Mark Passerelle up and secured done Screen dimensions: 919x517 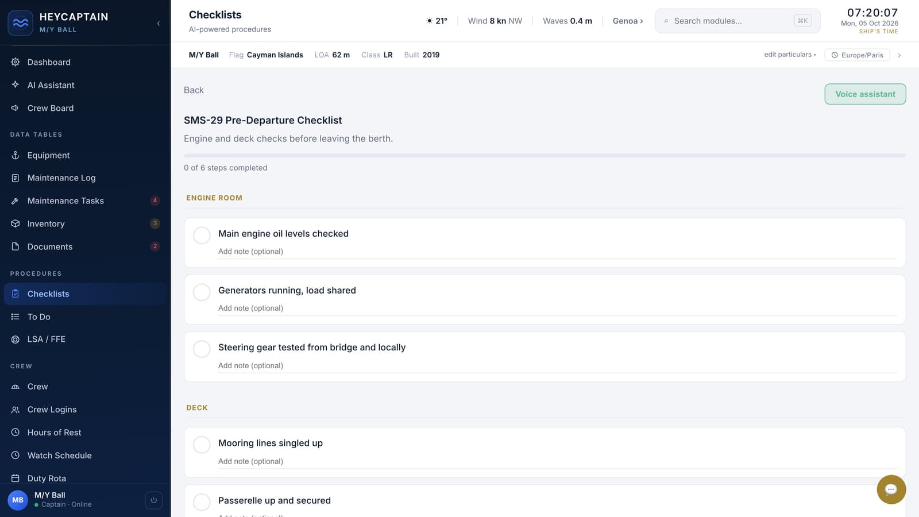pos(202,502)
